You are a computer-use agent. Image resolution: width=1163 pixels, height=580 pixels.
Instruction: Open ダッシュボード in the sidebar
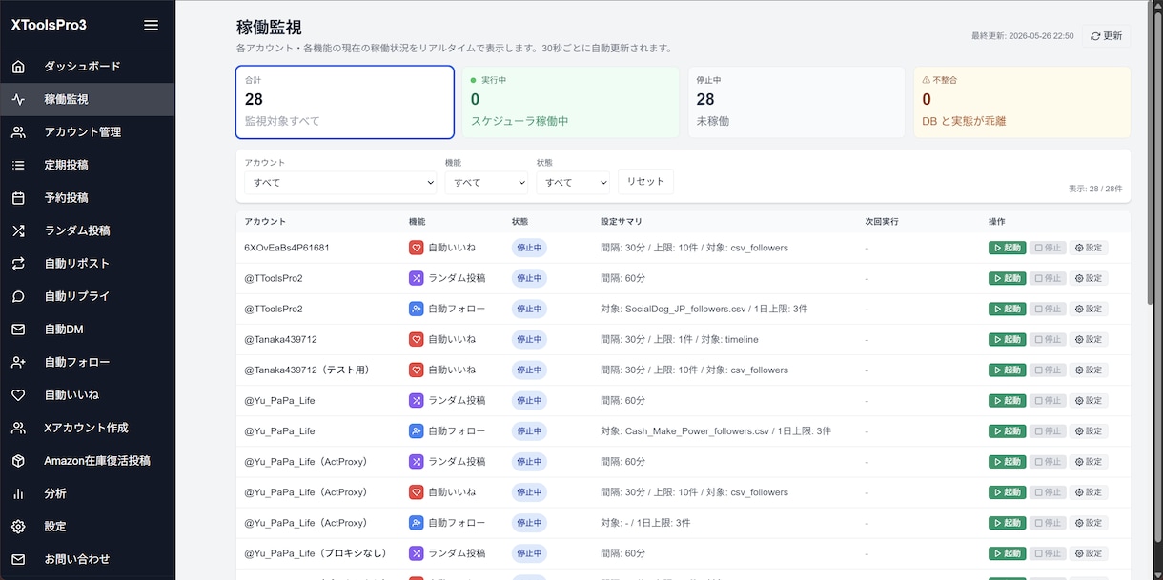point(87,67)
